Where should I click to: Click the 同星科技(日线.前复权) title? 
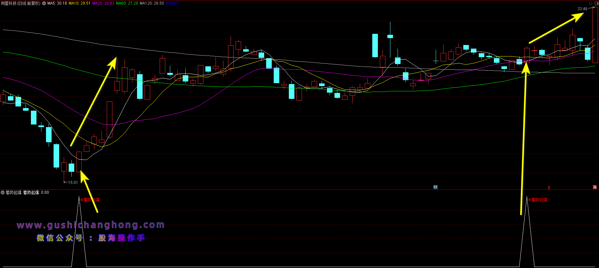point(21,3)
